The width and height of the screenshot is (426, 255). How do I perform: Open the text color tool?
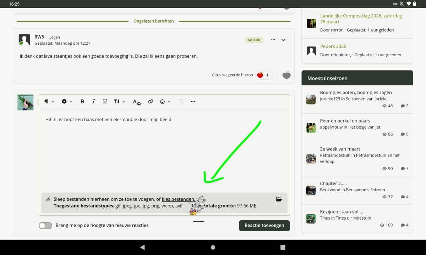(137, 102)
